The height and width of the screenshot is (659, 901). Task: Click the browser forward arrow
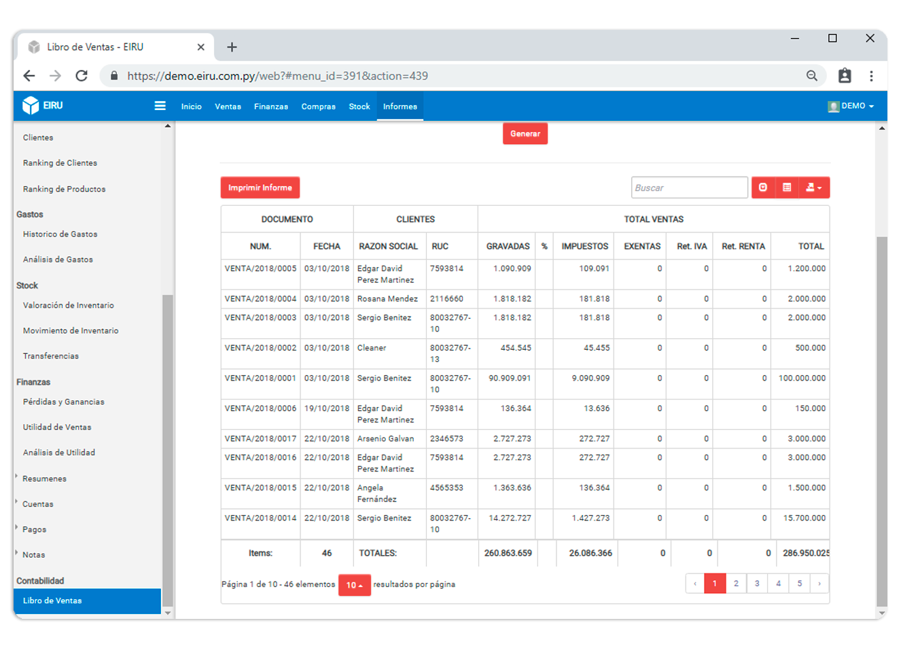(55, 75)
